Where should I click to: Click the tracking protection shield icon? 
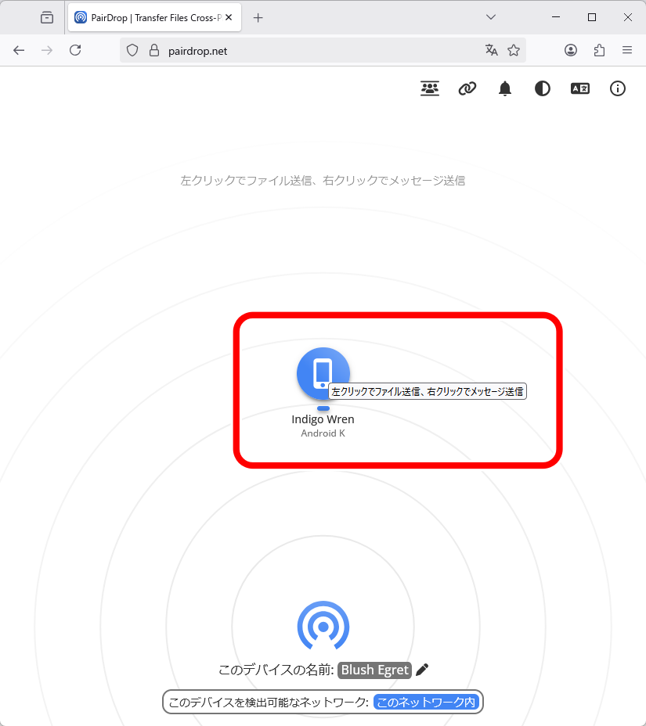tap(132, 51)
